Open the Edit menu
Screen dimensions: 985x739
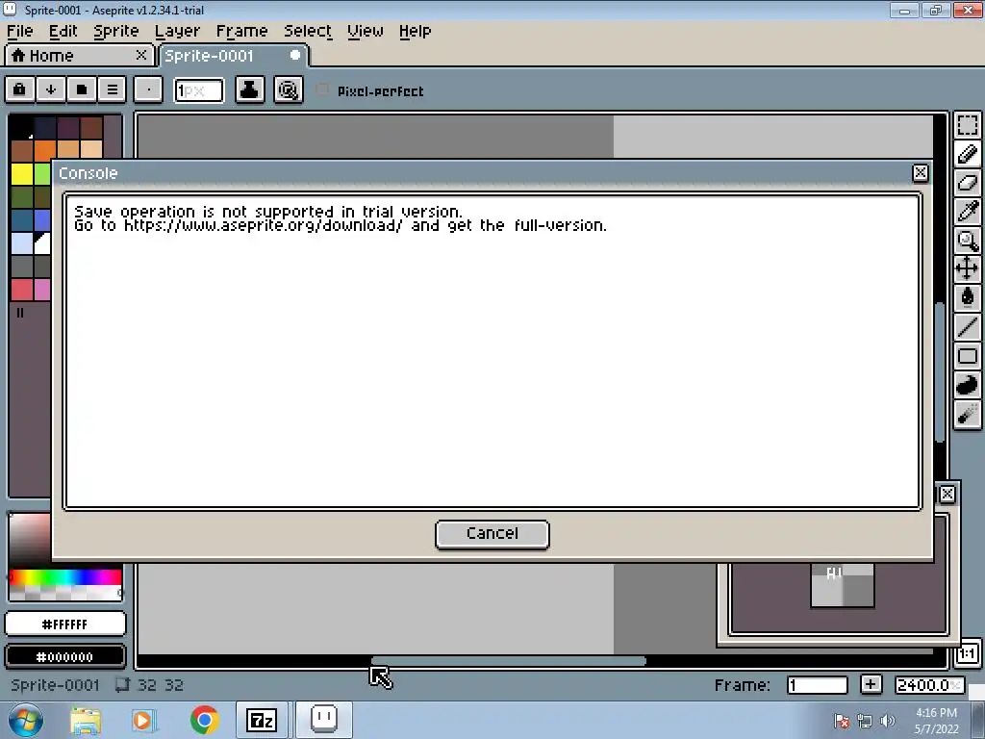(63, 31)
